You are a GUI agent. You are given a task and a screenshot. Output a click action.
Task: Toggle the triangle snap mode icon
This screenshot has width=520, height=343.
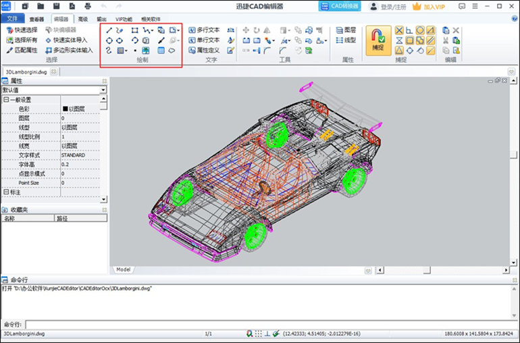[x=399, y=50]
